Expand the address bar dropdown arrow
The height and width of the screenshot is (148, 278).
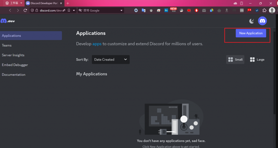[x=74, y=11]
